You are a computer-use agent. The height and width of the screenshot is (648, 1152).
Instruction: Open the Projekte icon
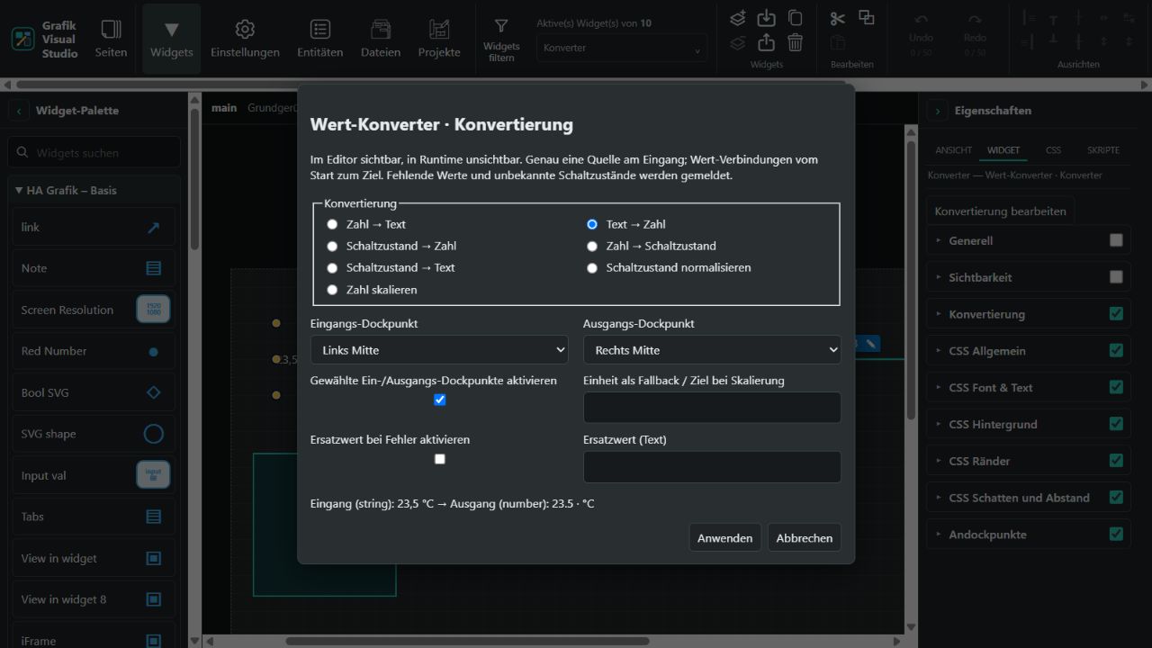coord(439,38)
